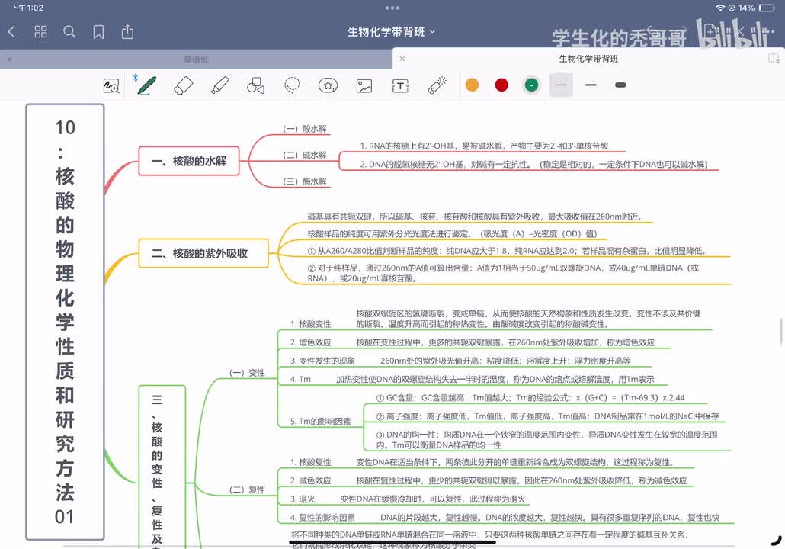The width and height of the screenshot is (785, 549).
Task: Open the share/export menu
Action: (128, 31)
